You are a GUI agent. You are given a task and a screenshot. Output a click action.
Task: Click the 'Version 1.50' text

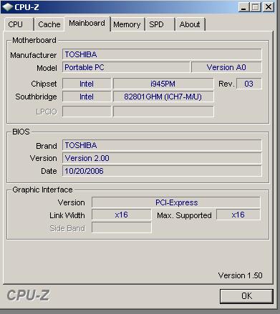tap(240, 275)
